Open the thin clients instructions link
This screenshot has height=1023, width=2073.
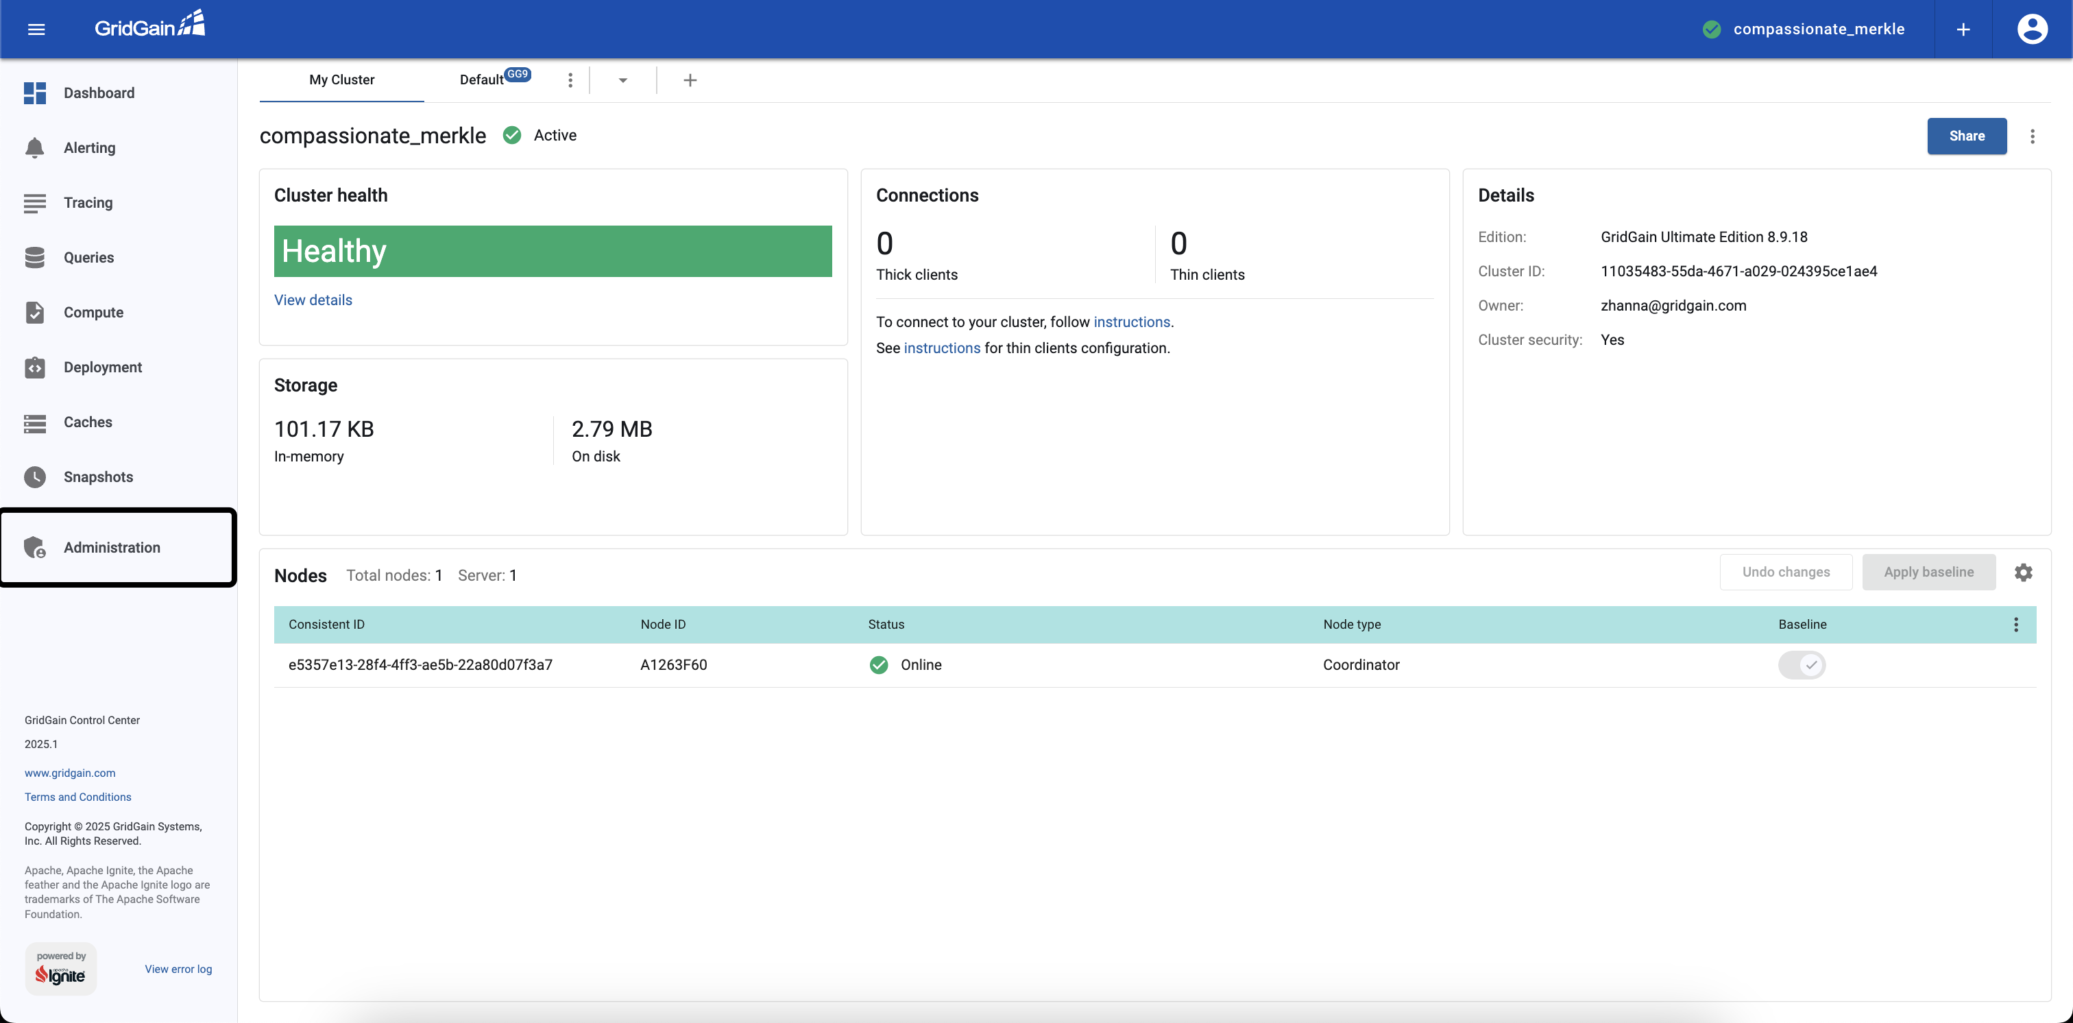[941, 348]
